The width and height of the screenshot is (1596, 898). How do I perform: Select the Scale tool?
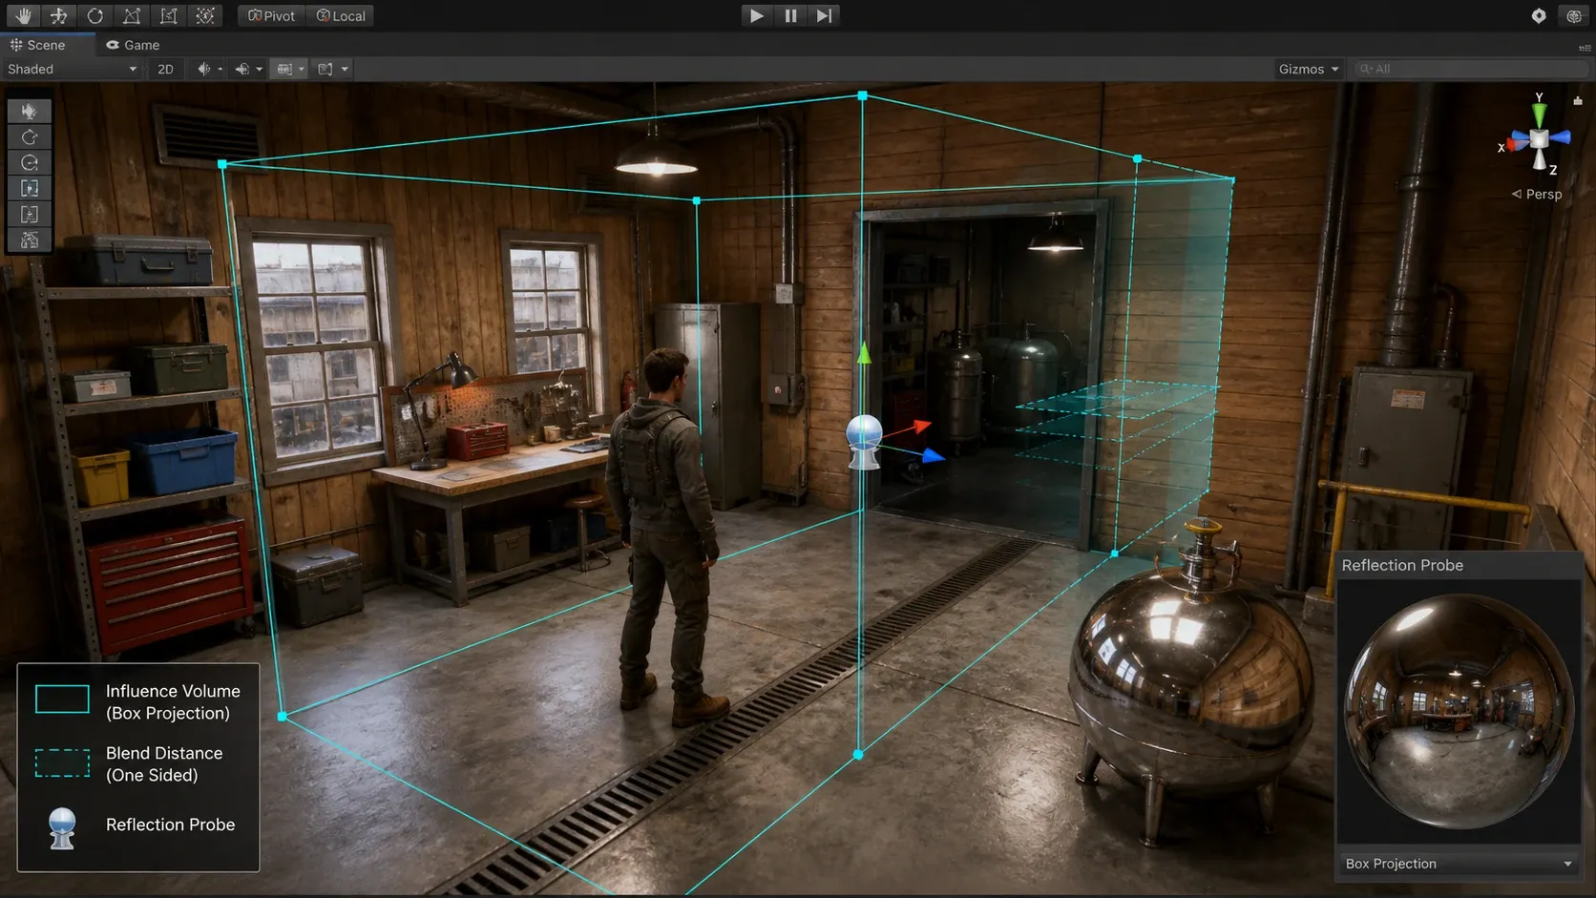[x=132, y=15]
